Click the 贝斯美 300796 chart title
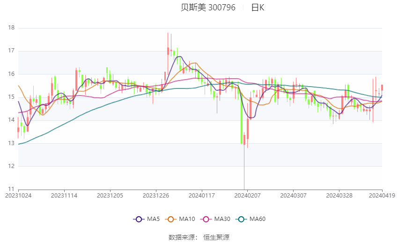The width and height of the screenshot is (398, 242). pos(208,7)
